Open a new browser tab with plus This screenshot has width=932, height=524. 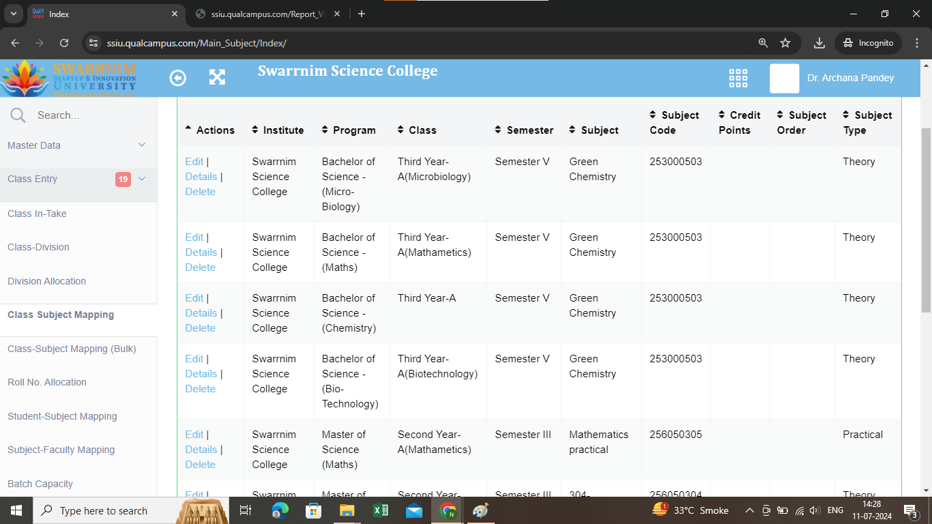pos(362,14)
